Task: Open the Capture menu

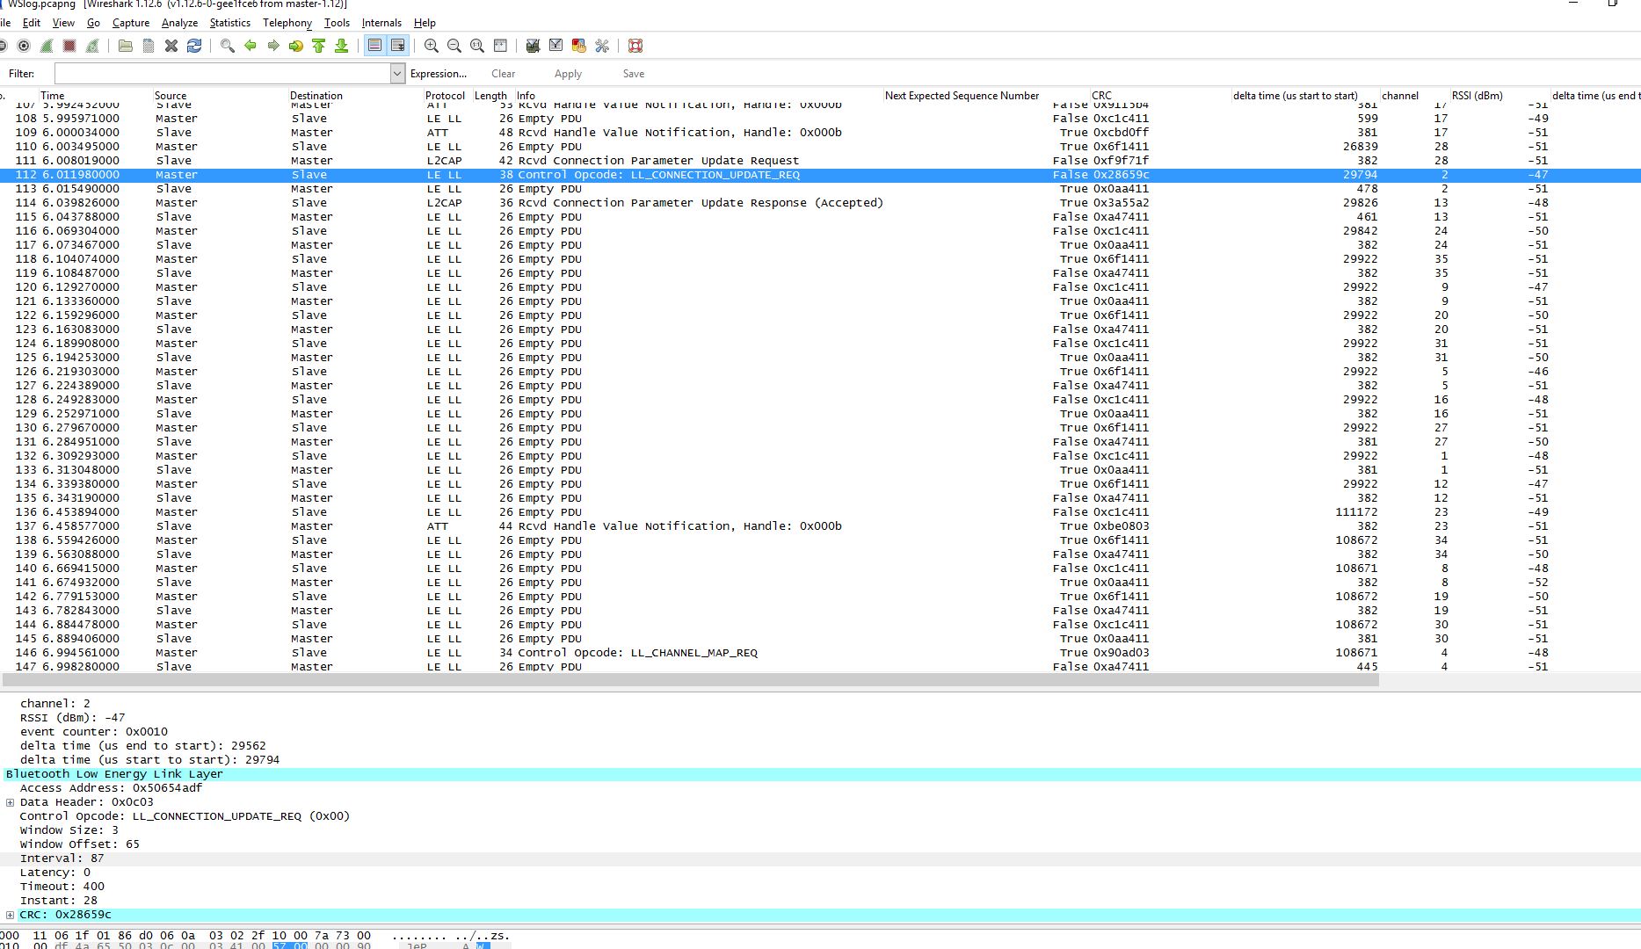Action: click(x=131, y=23)
